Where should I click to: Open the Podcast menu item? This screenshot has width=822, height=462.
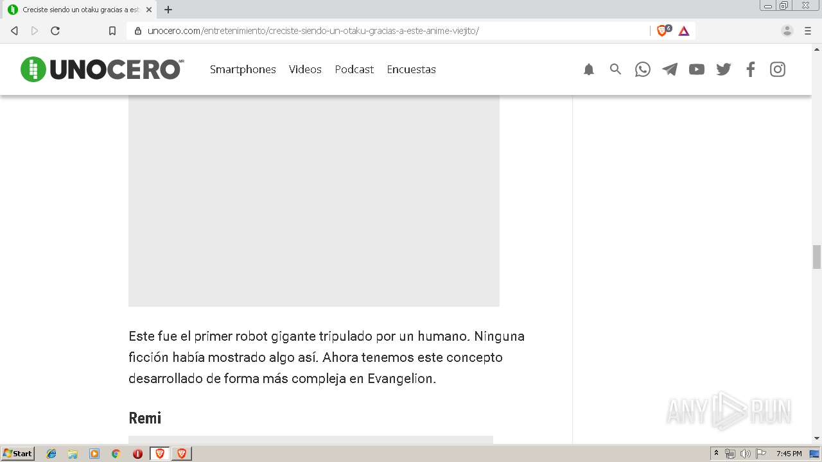pos(354,69)
